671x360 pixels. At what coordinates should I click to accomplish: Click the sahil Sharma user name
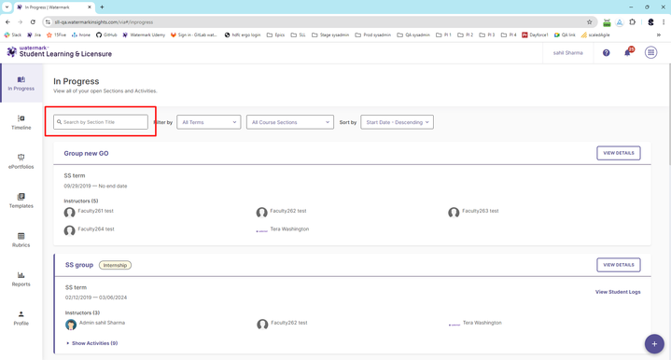[567, 53]
